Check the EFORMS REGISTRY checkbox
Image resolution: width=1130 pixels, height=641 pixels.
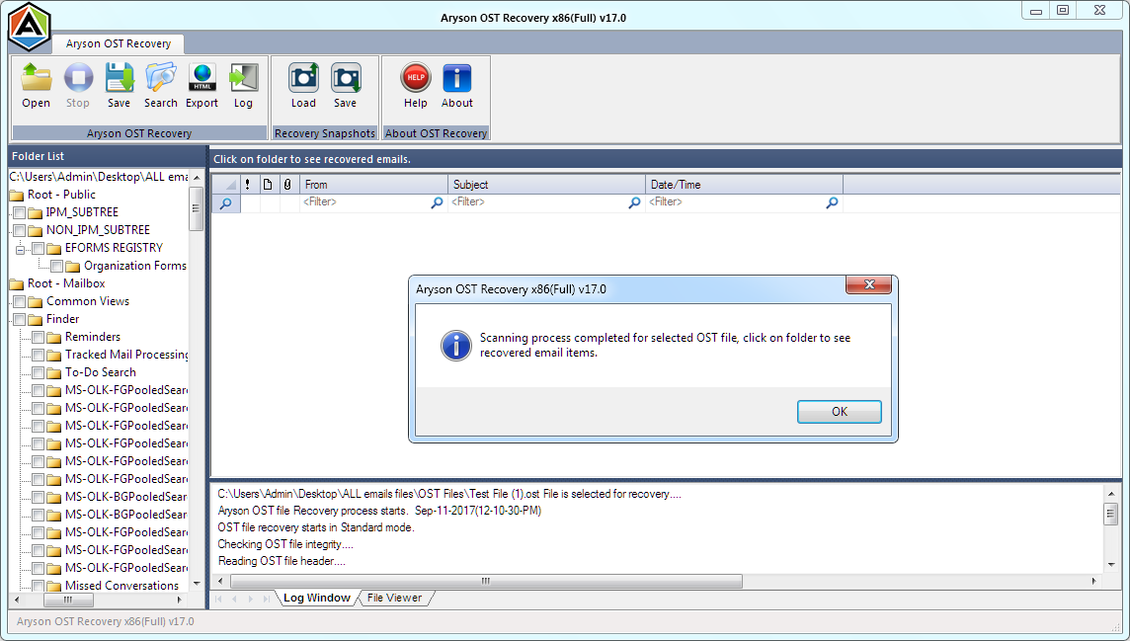(x=39, y=249)
